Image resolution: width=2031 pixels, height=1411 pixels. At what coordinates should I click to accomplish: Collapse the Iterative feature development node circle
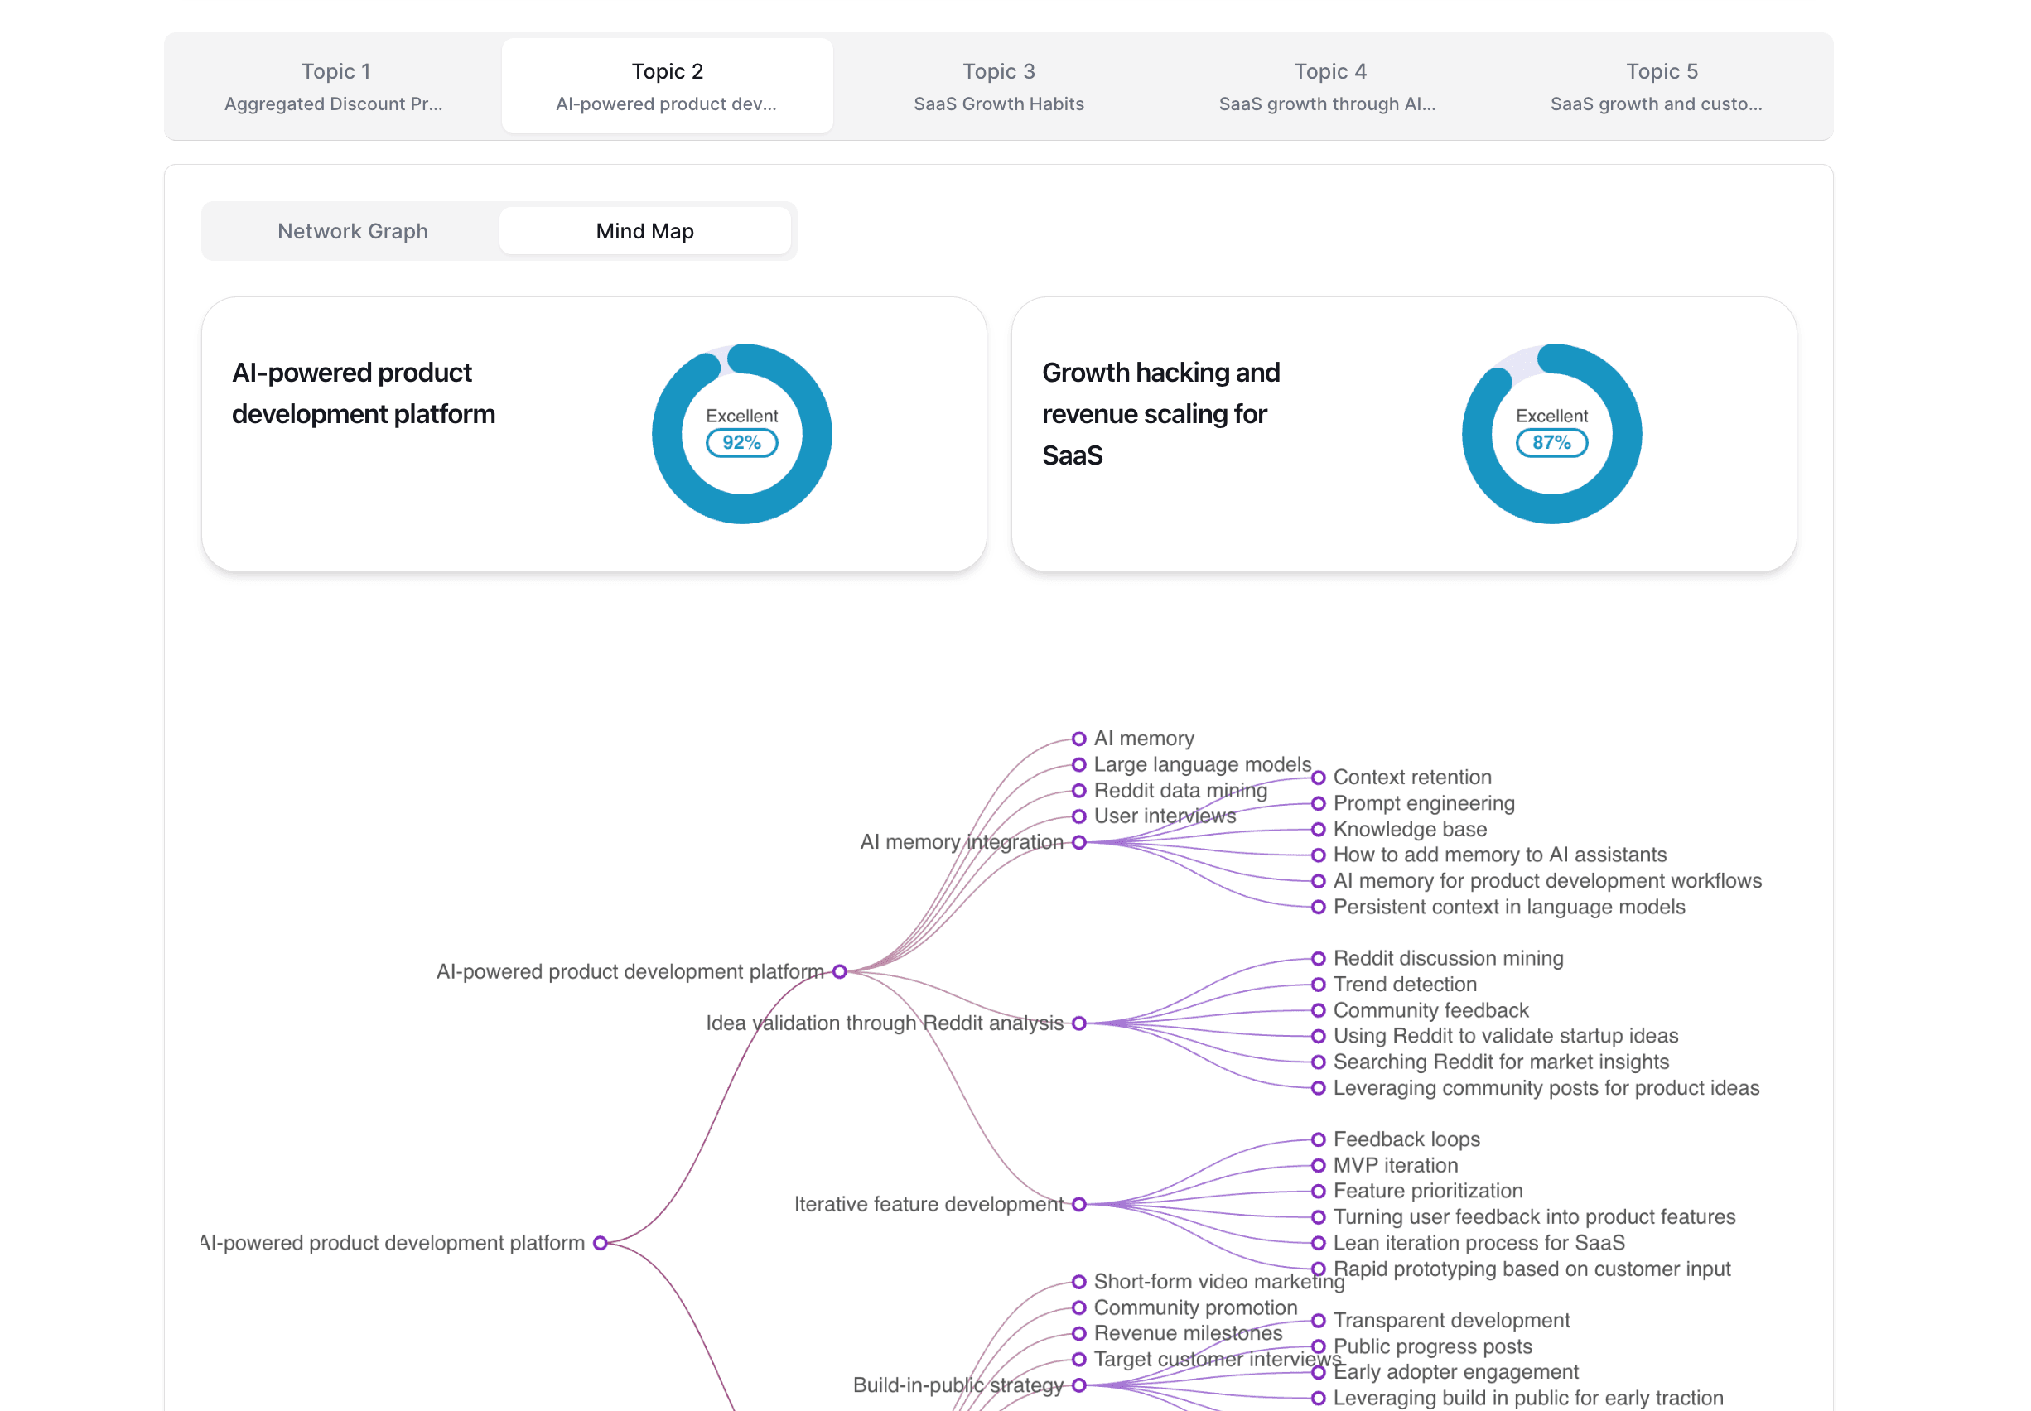(1078, 1204)
